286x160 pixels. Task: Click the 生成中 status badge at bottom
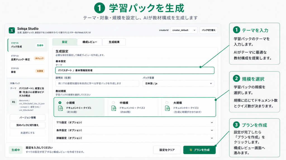coord(16,150)
